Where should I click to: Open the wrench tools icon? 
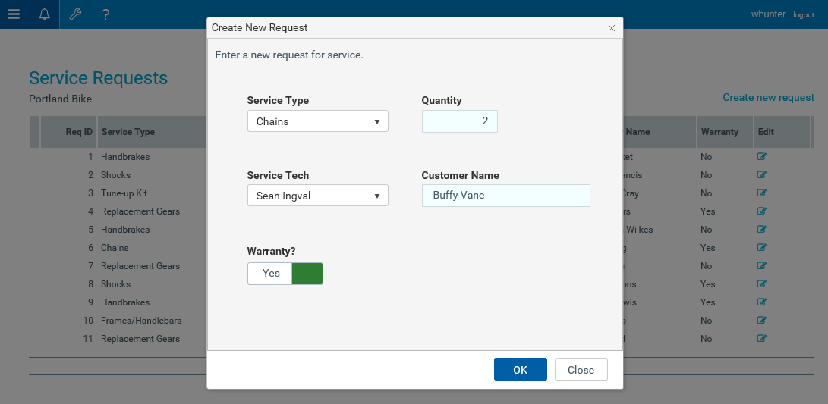75,14
